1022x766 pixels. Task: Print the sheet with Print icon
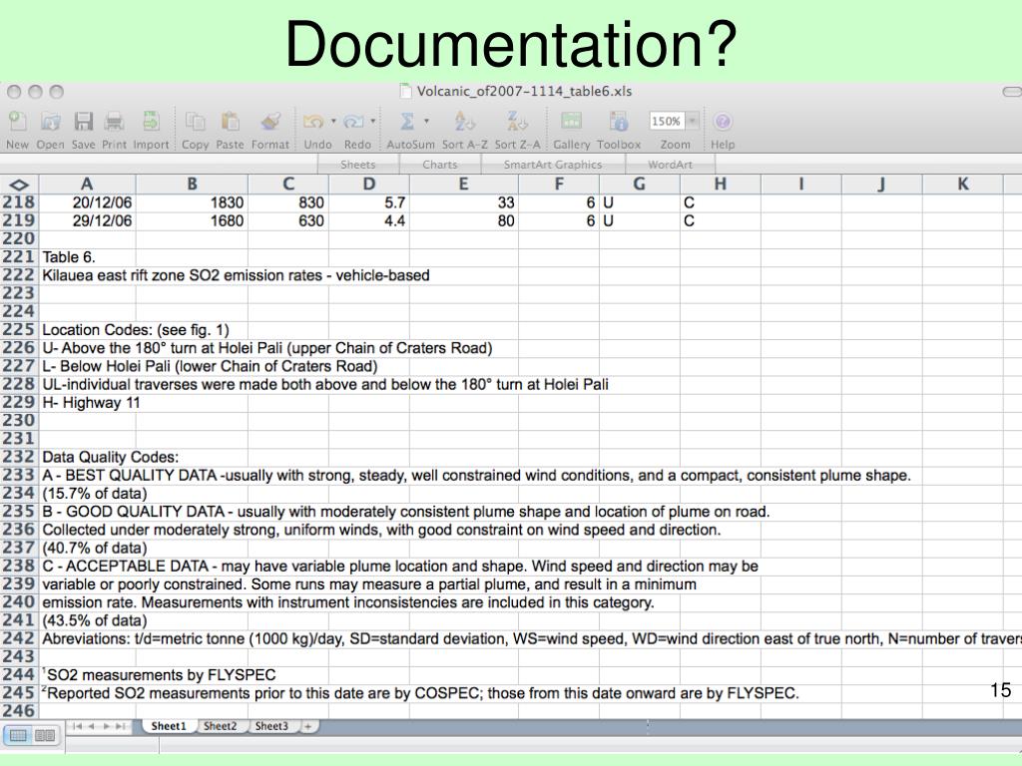click(x=114, y=121)
